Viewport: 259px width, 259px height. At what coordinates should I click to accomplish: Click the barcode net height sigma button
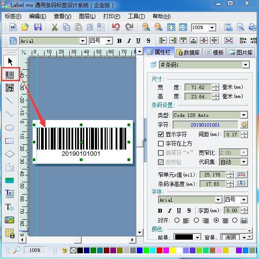(241, 183)
